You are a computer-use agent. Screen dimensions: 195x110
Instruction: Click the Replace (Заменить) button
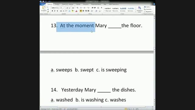click(148, 9)
